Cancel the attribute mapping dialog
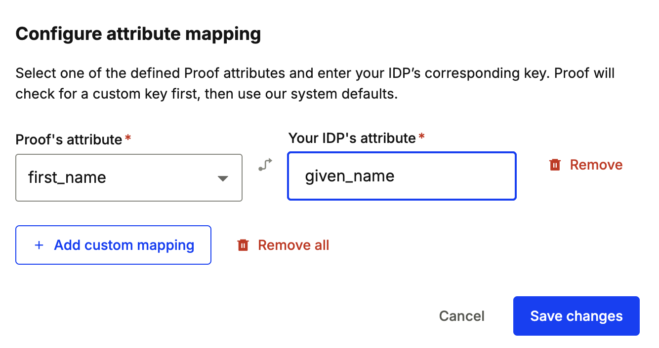Screen dimensions: 659x348 tap(462, 316)
